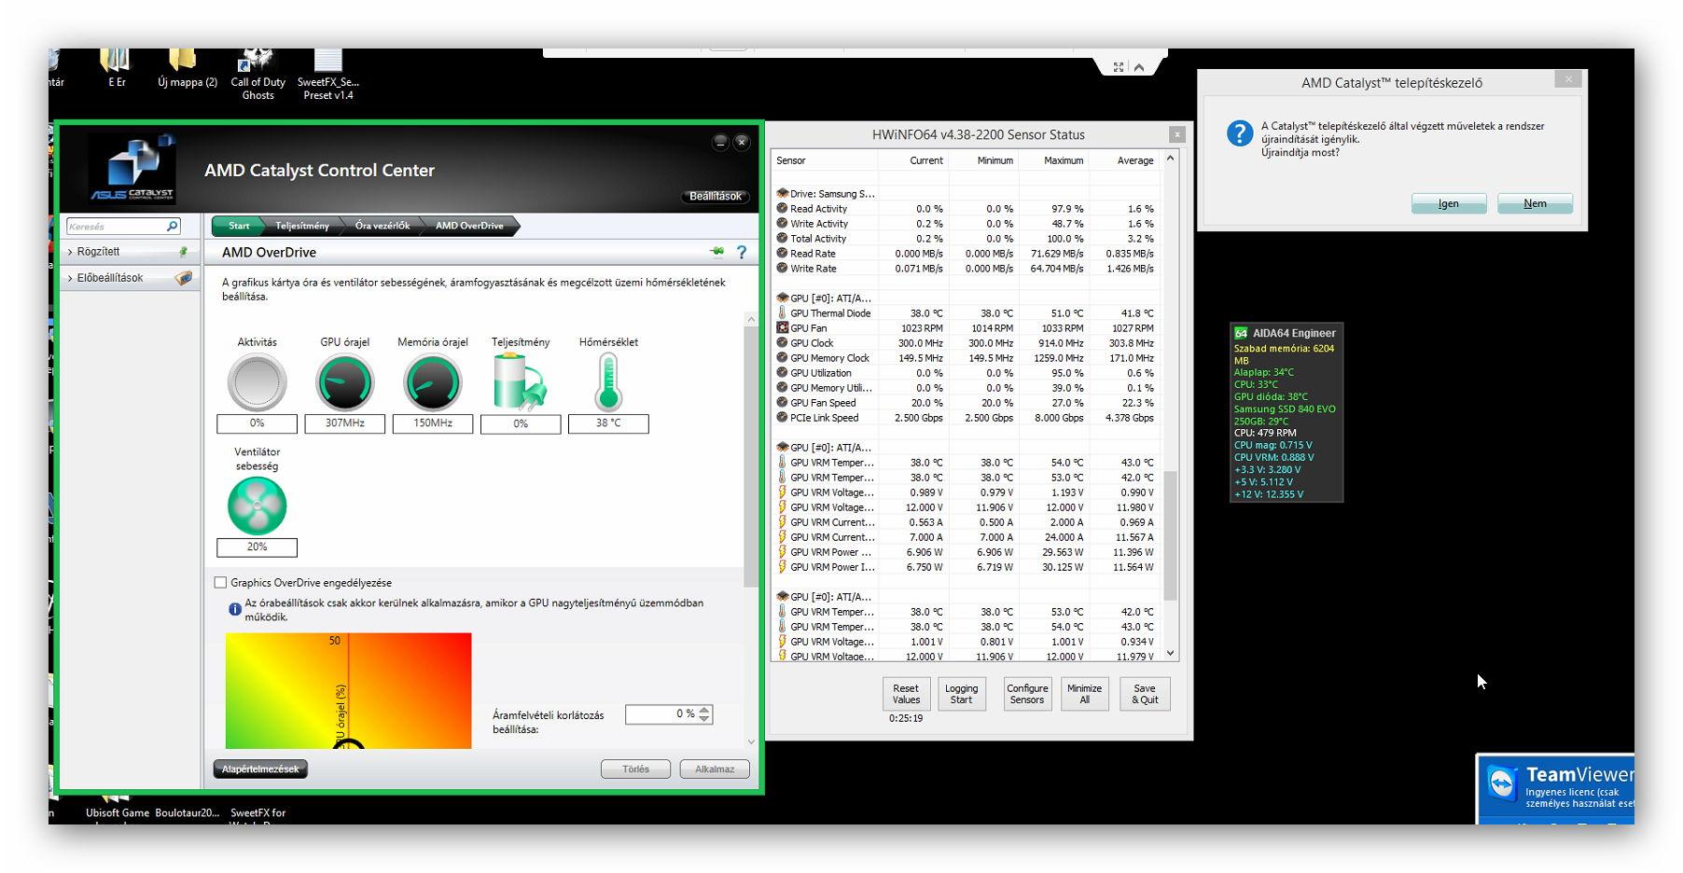Sort by the Maximum column header
This screenshot has height=873, width=1683.
coord(1053,160)
